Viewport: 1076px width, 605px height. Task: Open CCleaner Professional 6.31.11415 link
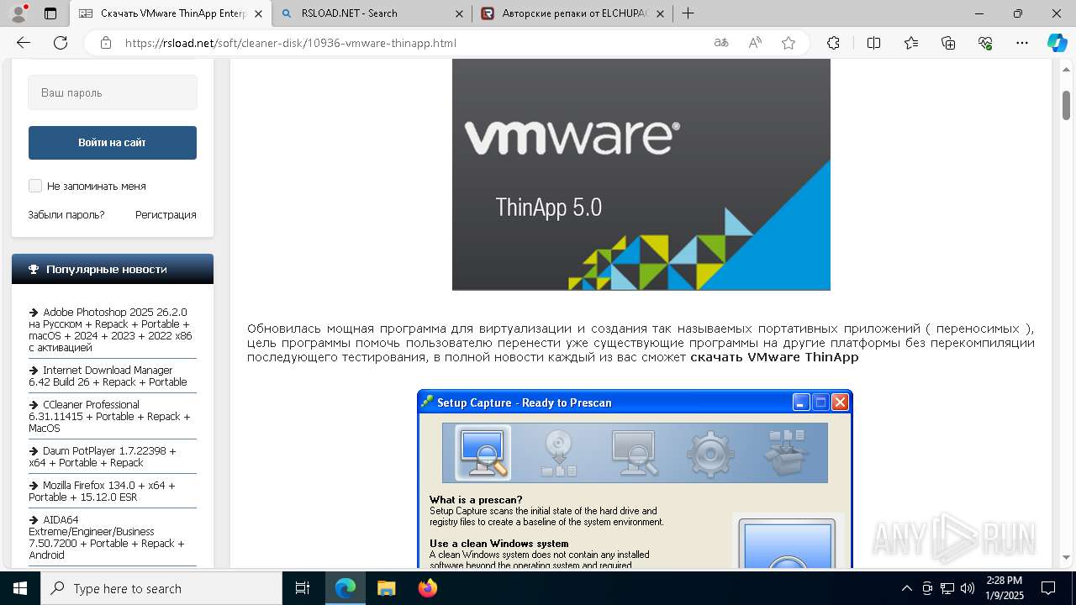pyautogui.click(x=109, y=416)
